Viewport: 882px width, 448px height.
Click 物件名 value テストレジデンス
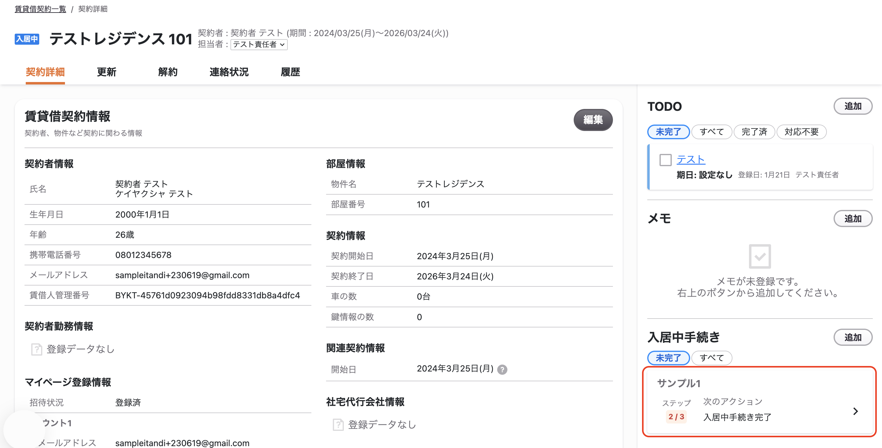click(451, 184)
